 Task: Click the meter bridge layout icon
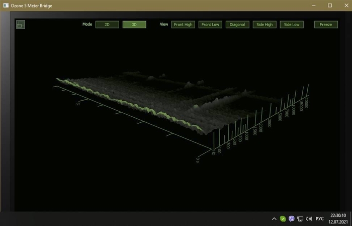coord(21,25)
